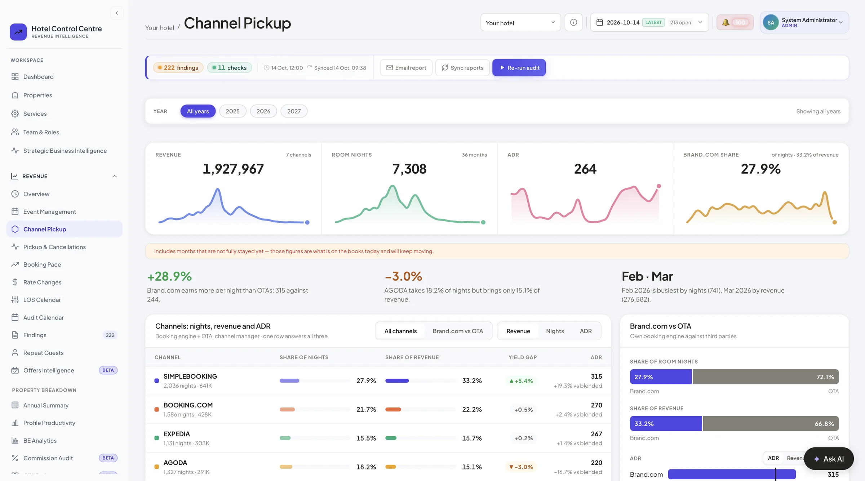Open Services with the gear icon
The image size is (865, 481).
tap(64, 114)
